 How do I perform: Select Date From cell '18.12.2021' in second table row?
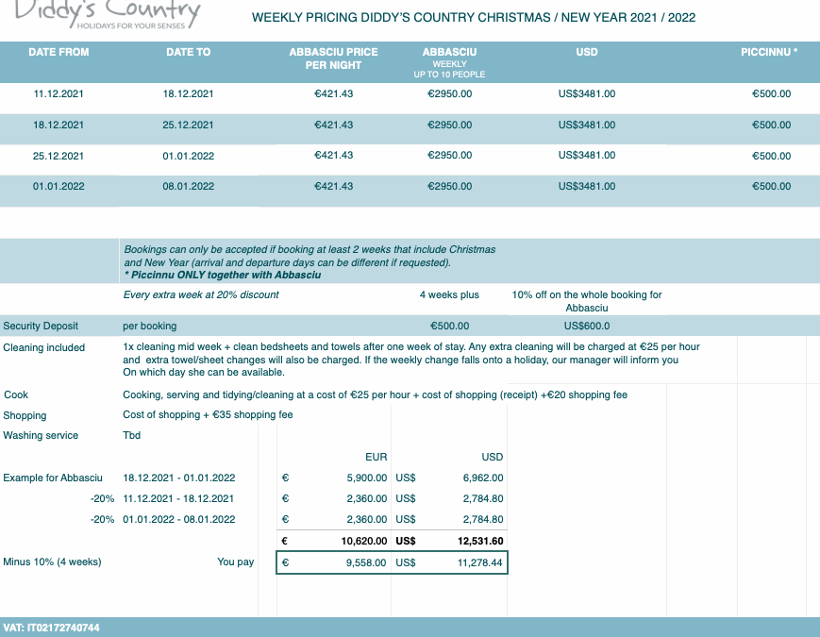(59, 125)
